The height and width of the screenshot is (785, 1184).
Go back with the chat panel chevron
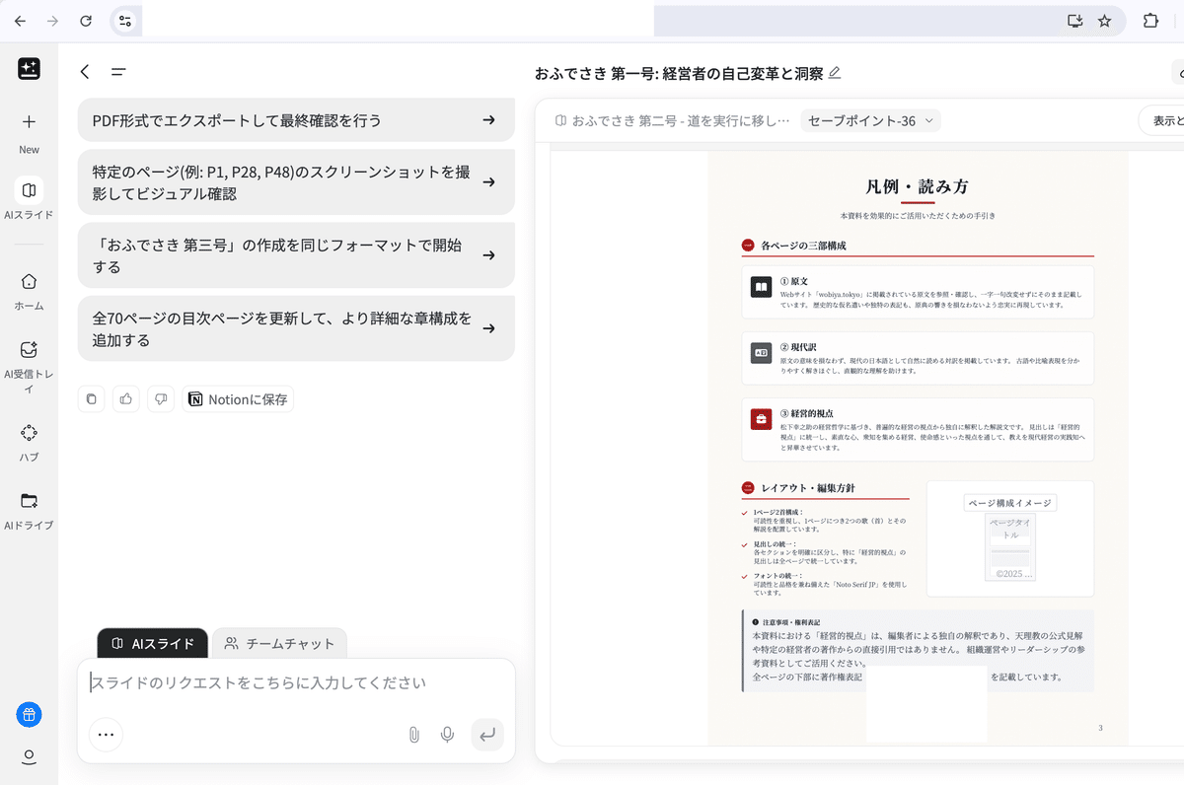[85, 71]
